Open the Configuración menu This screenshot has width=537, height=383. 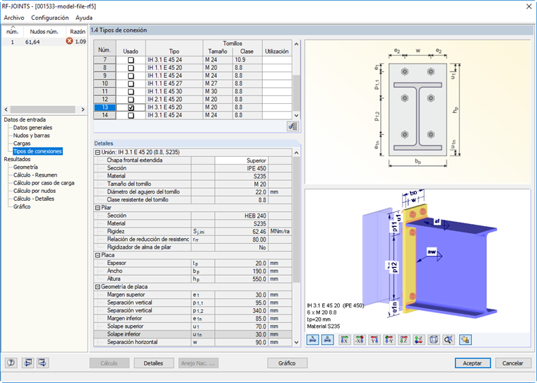point(49,18)
